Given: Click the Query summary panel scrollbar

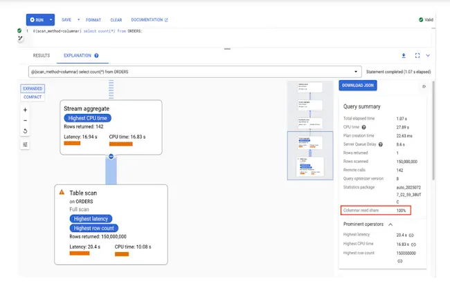Looking at the screenshot, I should coord(433,131).
